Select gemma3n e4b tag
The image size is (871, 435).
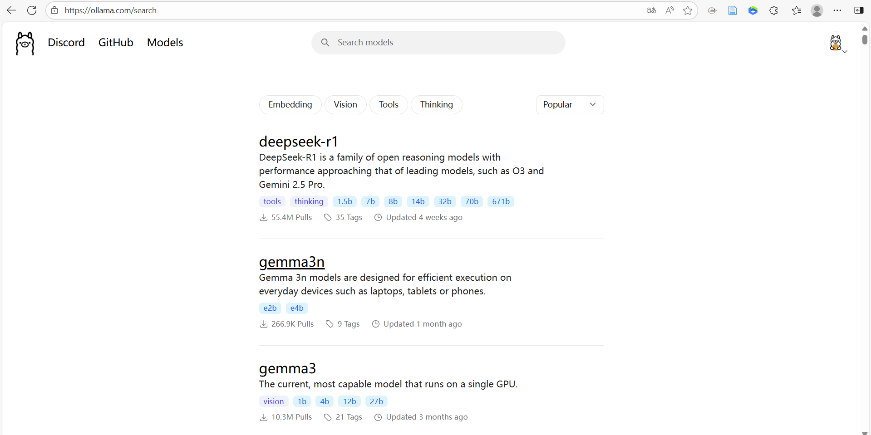point(297,308)
